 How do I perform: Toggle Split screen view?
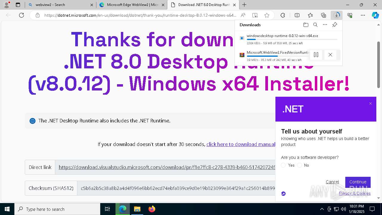(x=297, y=15)
